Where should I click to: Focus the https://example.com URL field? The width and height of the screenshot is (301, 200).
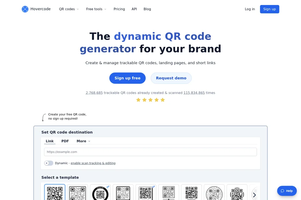[150, 152]
